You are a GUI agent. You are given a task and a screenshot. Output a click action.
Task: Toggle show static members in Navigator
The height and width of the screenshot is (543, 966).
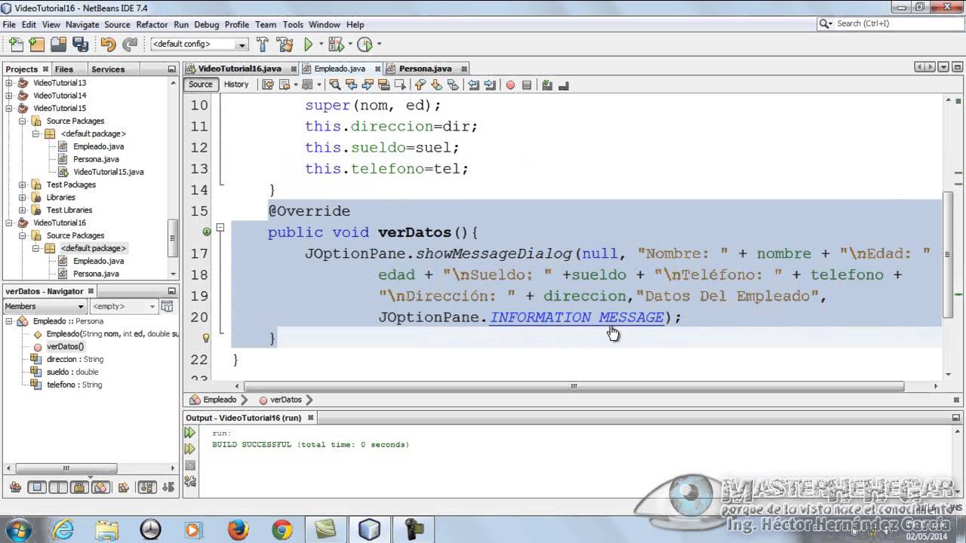(x=58, y=487)
